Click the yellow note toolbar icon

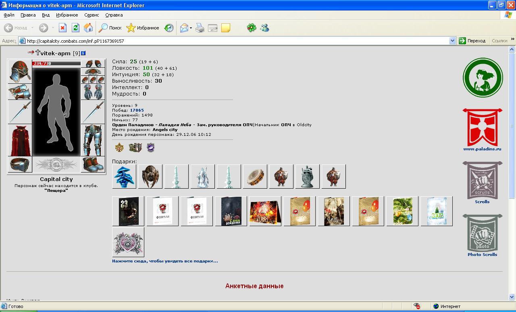[x=226, y=28]
